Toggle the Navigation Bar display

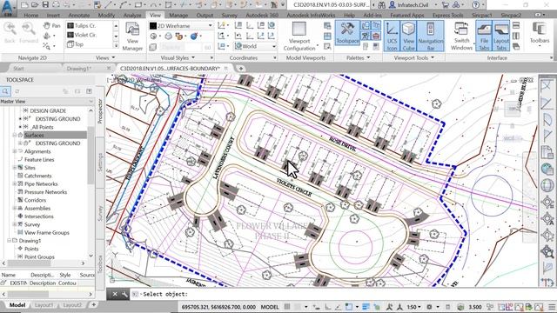[x=431, y=36]
